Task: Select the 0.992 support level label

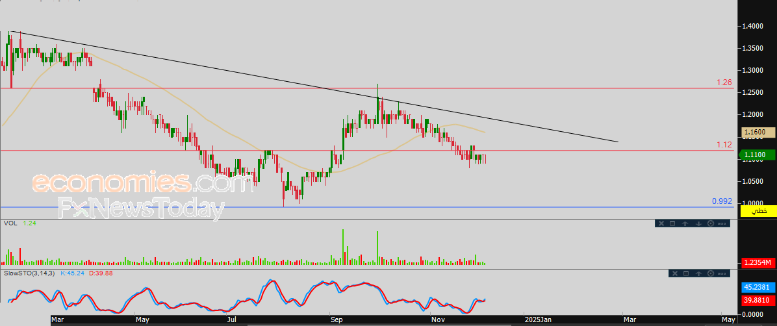Action: (722, 201)
